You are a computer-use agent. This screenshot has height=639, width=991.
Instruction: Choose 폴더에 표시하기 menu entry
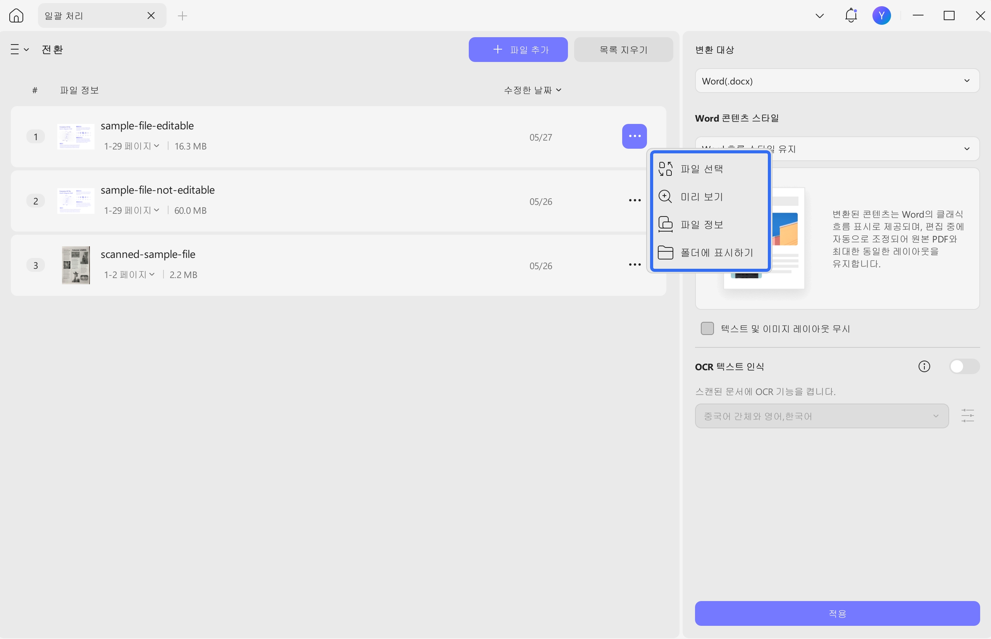click(711, 253)
